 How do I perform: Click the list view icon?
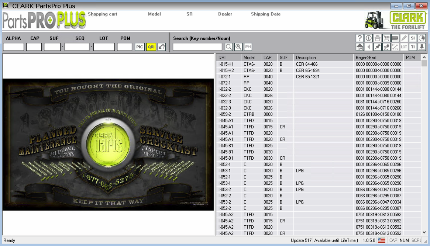(395, 38)
